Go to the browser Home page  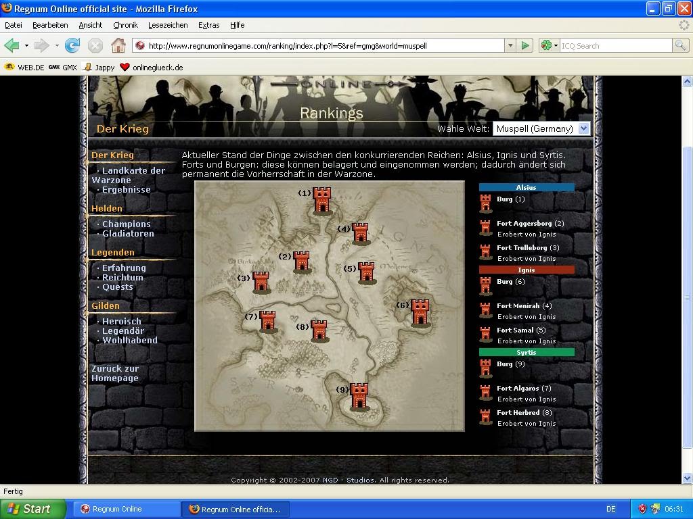[x=118, y=45]
